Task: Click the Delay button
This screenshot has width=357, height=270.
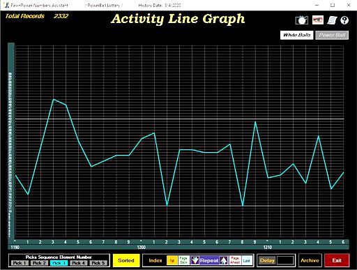Action: click(x=267, y=260)
